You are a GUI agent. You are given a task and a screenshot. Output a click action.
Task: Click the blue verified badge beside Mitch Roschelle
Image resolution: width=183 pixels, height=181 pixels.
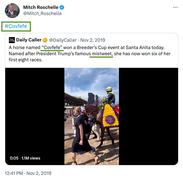point(62,7)
